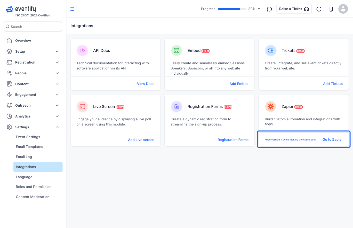Screen dimensions: 353x228
Task: Expand the Content menu chevron
Action: 57,84
